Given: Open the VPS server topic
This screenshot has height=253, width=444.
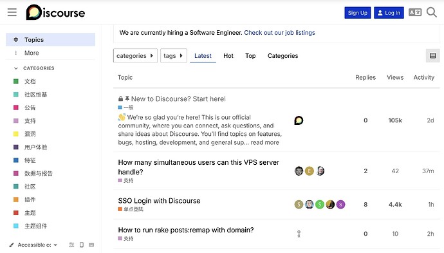Looking at the screenshot, I should coord(198,167).
